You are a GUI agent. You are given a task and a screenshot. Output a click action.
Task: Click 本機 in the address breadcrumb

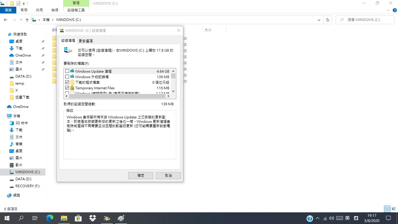point(46,20)
